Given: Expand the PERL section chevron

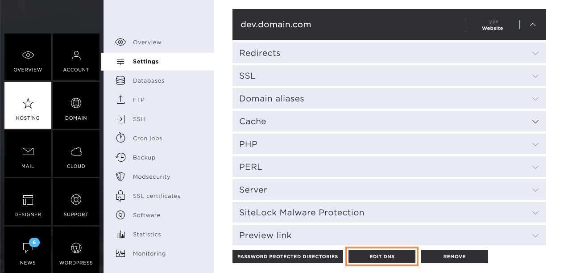Looking at the screenshot, I should [535, 167].
